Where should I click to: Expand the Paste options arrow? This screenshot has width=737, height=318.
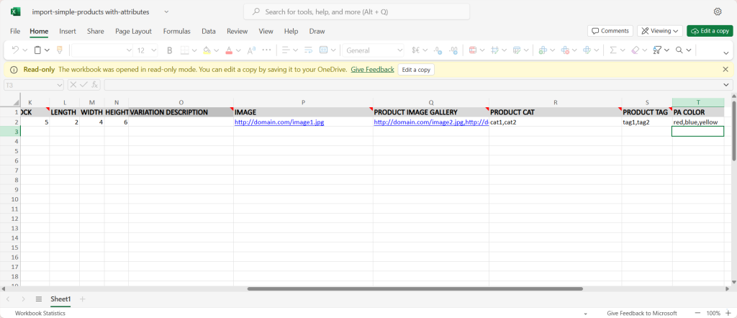pos(47,50)
